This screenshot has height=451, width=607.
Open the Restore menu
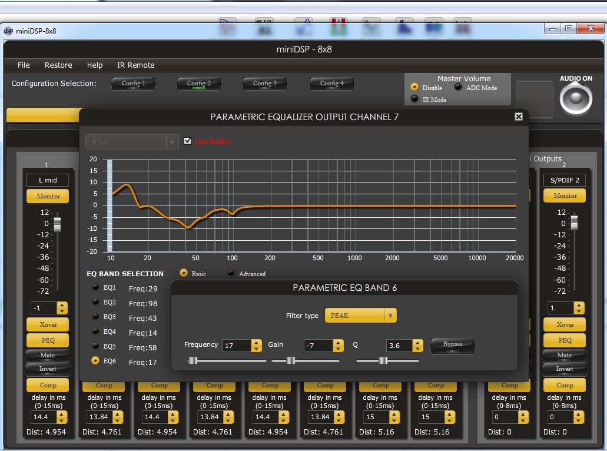coord(58,65)
